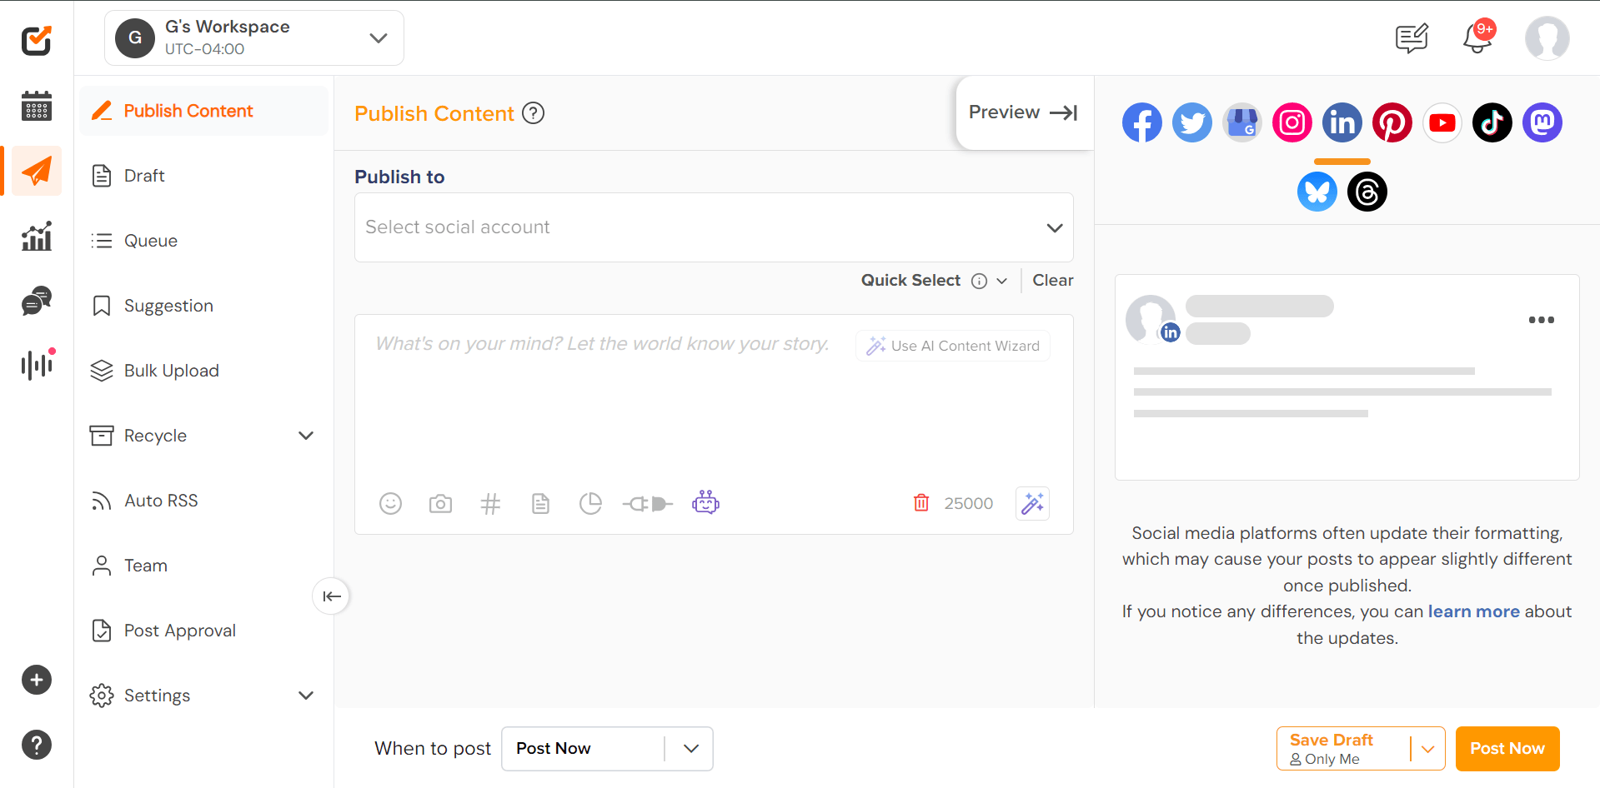This screenshot has width=1600, height=788.
Task: Open Team in sidebar
Action: tap(204, 566)
